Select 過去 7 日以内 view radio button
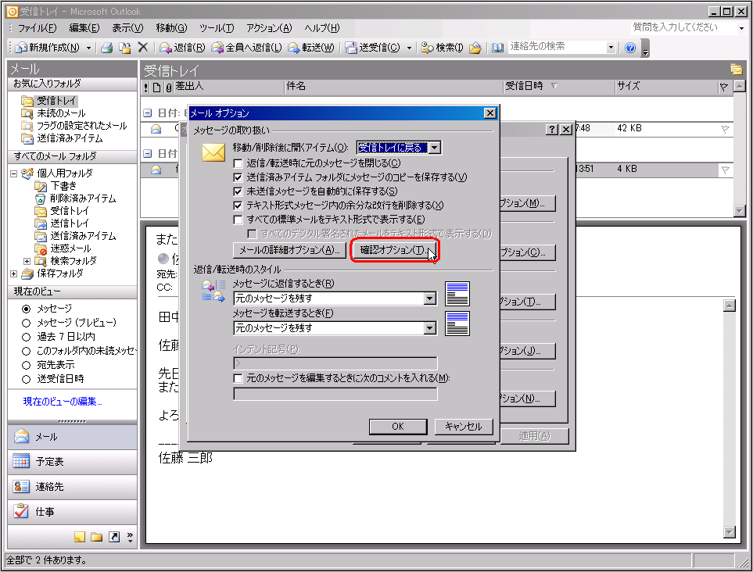Screen dimensions: 753x572 point(27,337)
